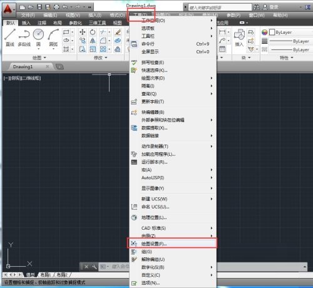Viewport: 313px width, 288px height.
Task: Click the binoculars search icon
Action: [257, 8]
